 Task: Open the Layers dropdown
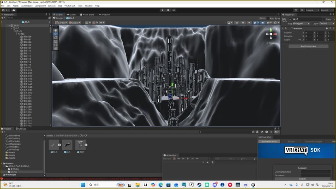click(312, 10)
